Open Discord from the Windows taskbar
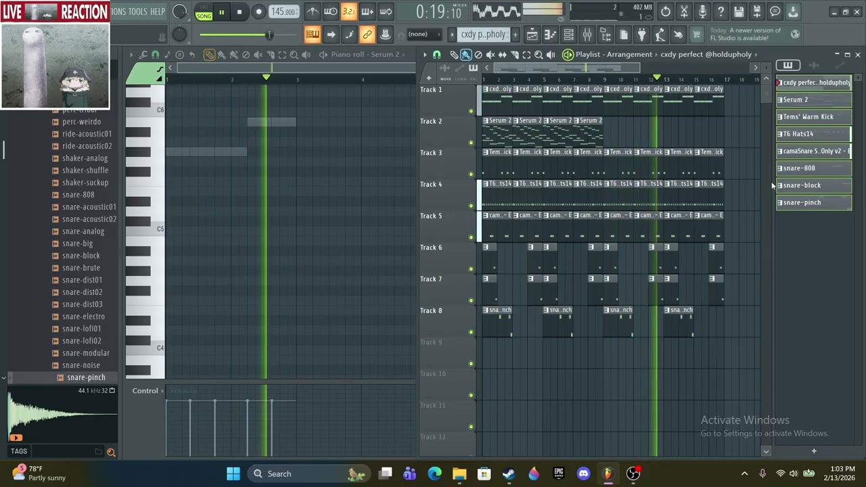Screen dimensions: 866x487 [583, 473]
